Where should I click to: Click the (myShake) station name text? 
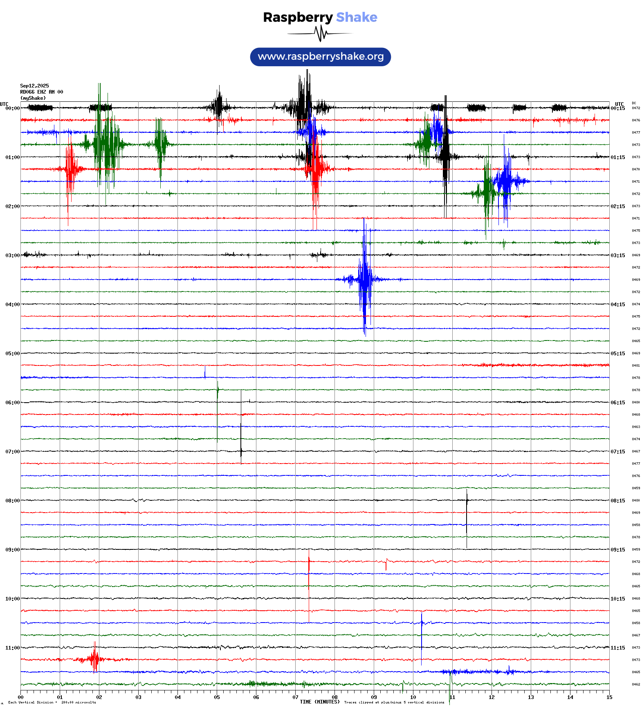coord(33,98)
